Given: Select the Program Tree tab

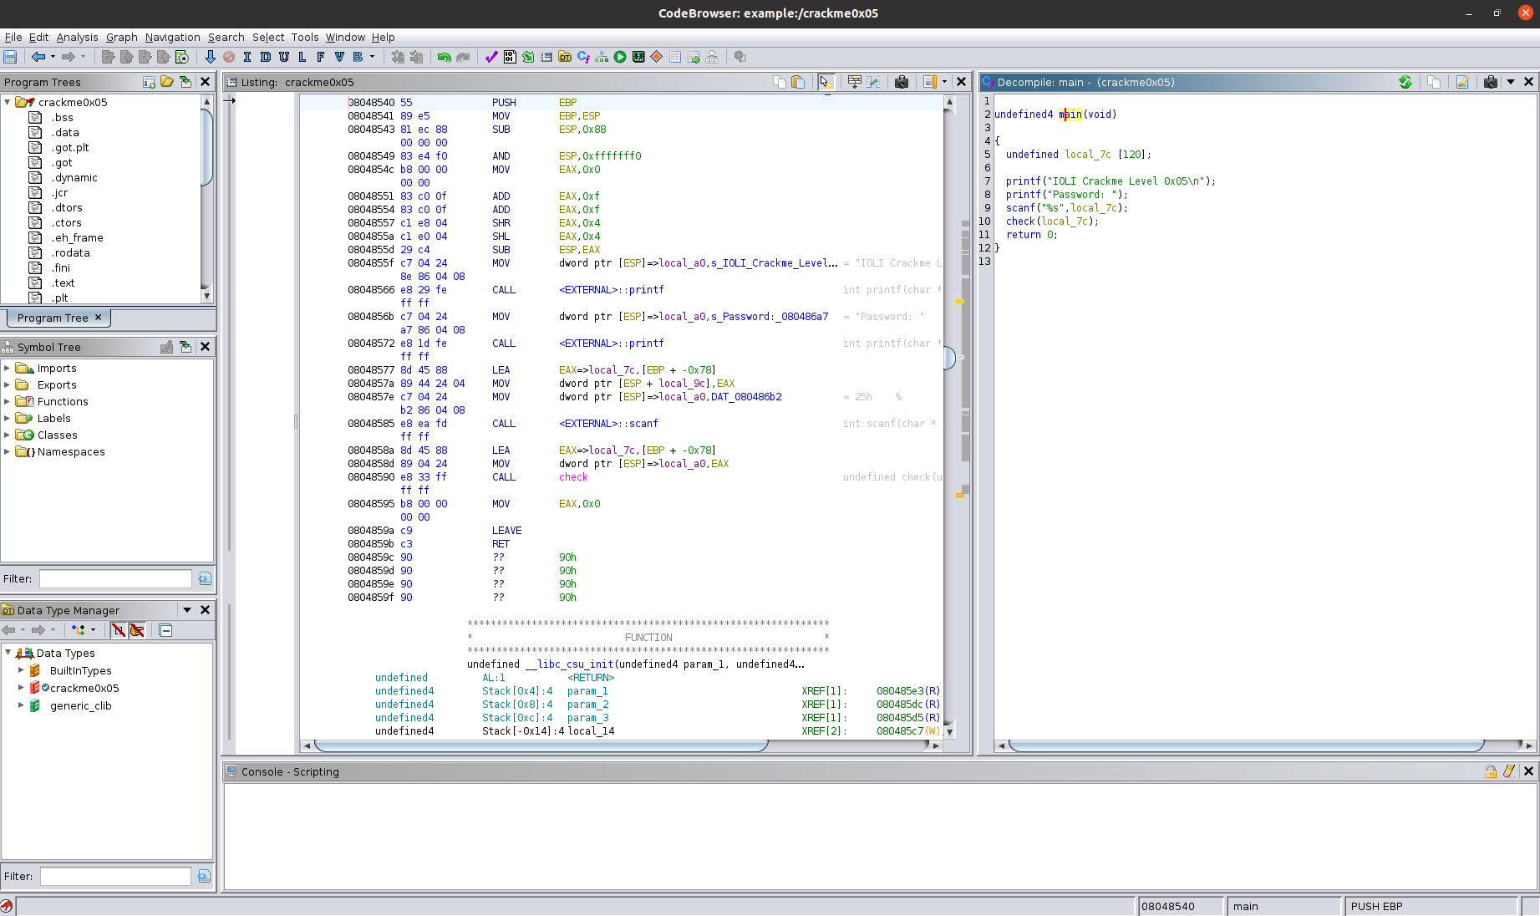Looking at the screenshot, I should [58, 318].
